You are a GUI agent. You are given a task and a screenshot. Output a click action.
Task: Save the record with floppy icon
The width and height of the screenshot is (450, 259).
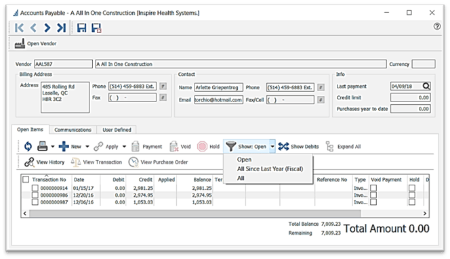(82, 28)
